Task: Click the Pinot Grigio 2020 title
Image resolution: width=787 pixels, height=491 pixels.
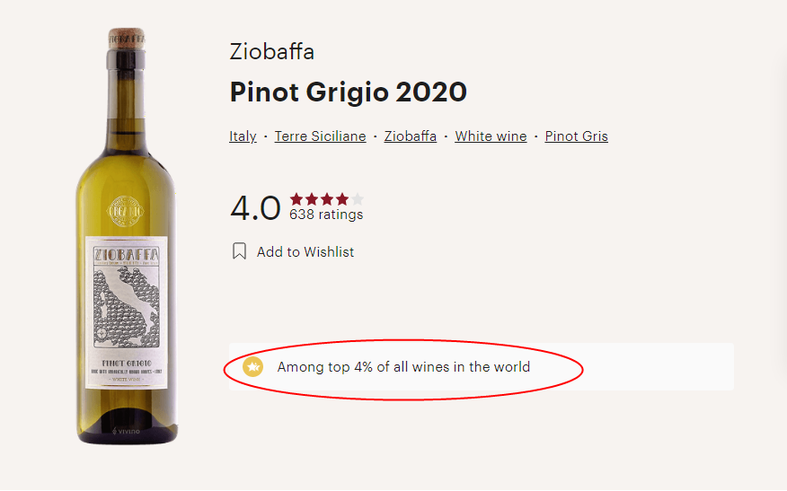Action: click(349, 92)
